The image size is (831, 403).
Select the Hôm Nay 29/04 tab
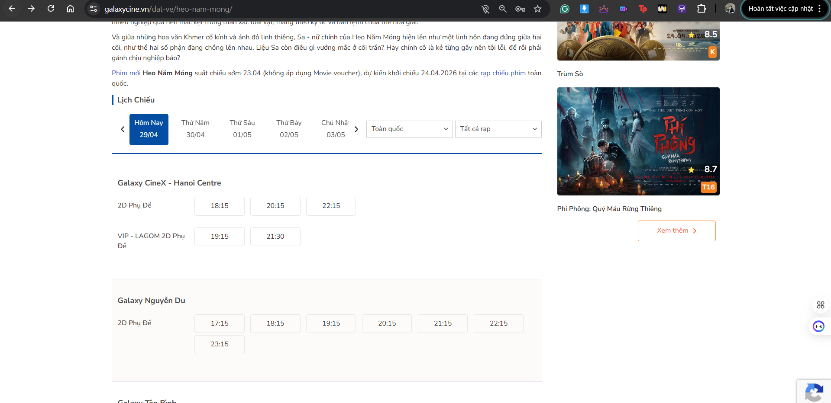(x=149, y=129)
